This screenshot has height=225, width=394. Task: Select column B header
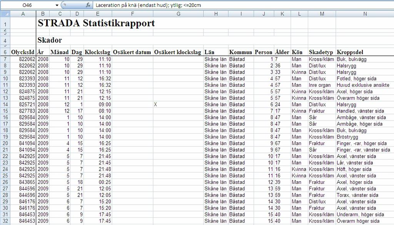(43, 14)
